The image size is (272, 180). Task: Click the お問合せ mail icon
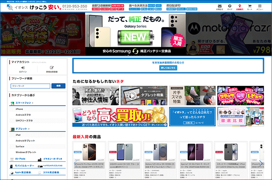219,6
